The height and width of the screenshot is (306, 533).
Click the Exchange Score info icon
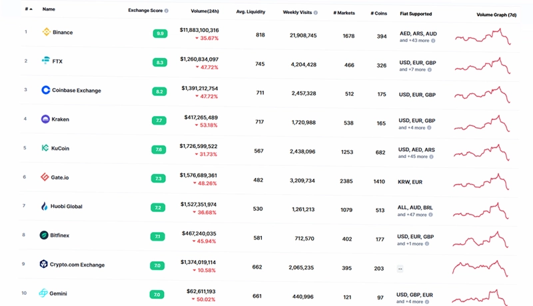pos(166,11)
